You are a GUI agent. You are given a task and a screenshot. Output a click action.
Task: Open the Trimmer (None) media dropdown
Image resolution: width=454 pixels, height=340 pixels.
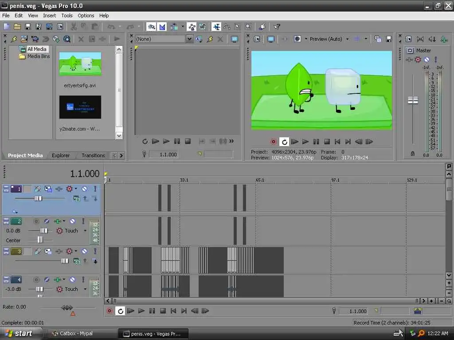click(189, 39)
